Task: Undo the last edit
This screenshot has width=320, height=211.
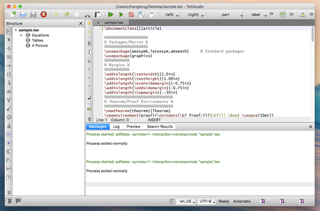Action: point(57,15)
